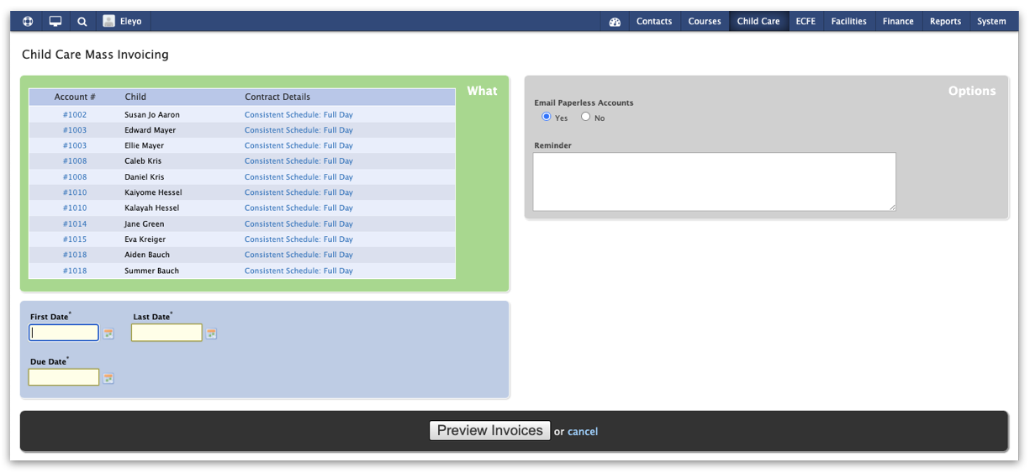Open the Reports menu
Screen dimensions: 1030x473
pyautogui.click(x=945, y=22)
